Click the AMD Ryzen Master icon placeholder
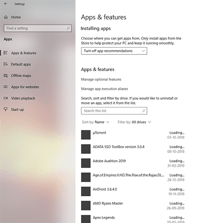204x223 pixels. click(x=86, y=205)
